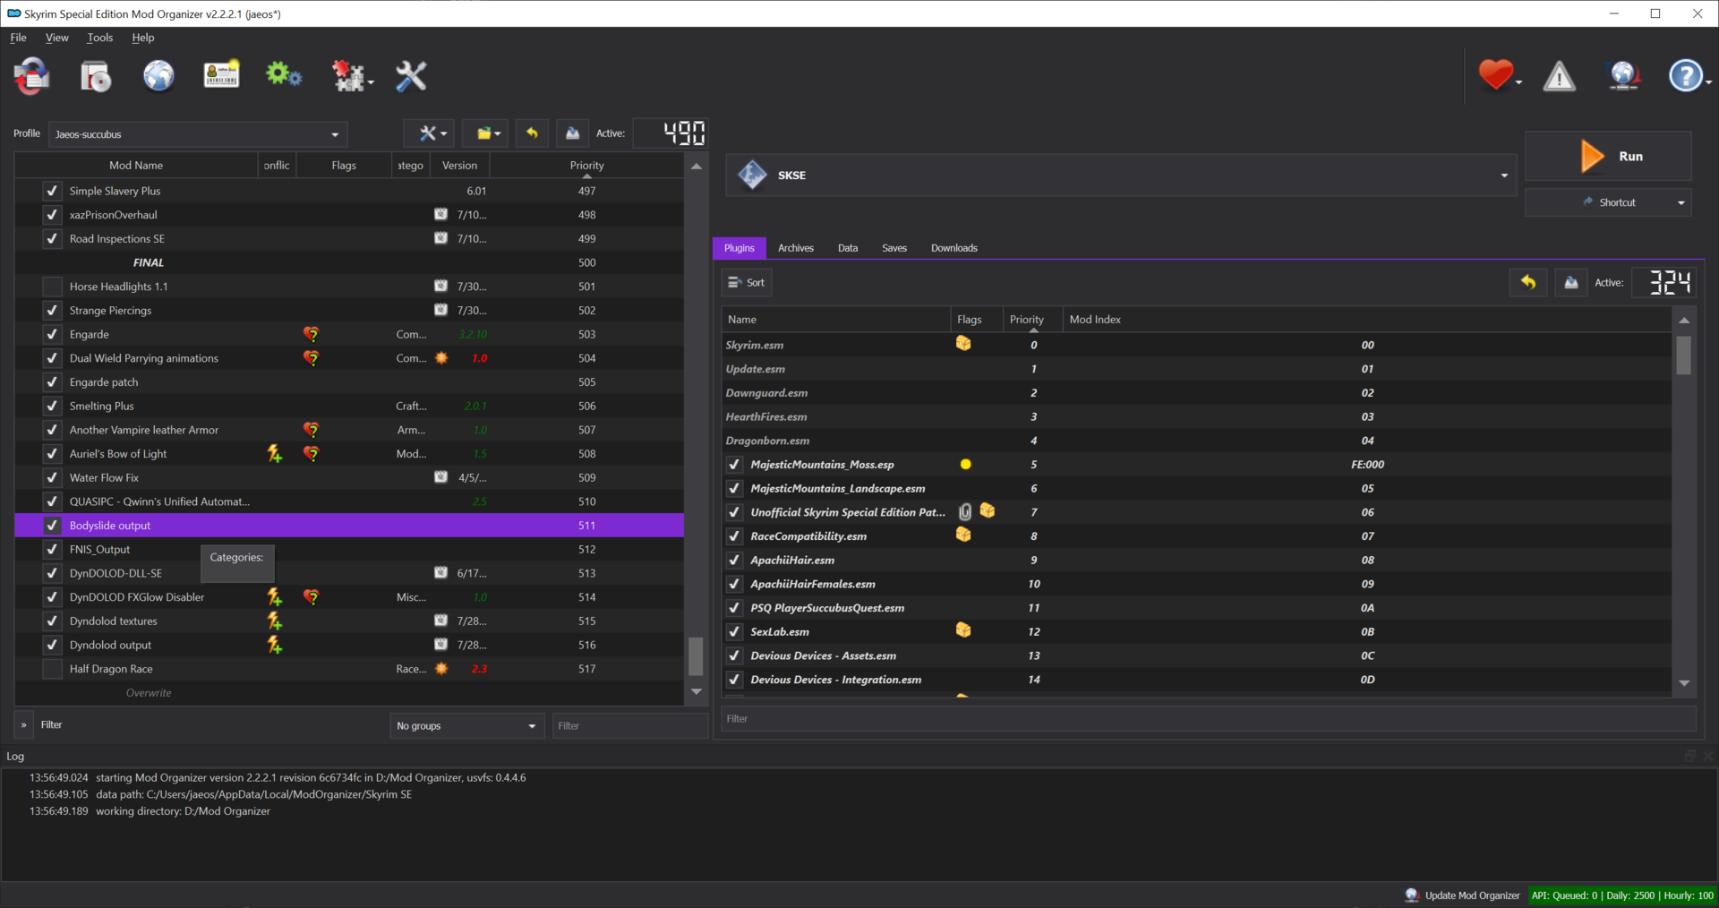Click the plugins Filter input field
The image size is (1719, 908).
coord(1209,719)
